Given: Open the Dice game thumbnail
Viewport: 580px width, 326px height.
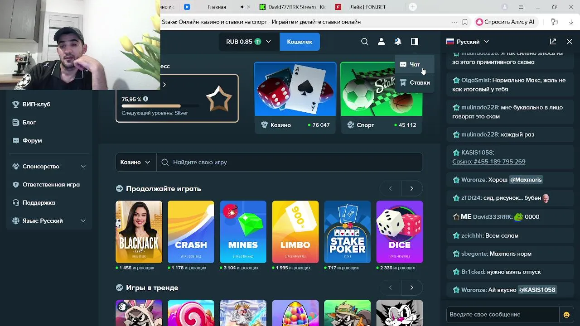Looking at the screenshot, I should pyautogui.click(x=399, y=232).
